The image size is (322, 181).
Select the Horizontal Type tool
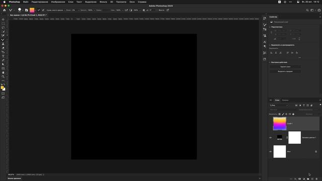pyautogui.click(x=3, y=56)
